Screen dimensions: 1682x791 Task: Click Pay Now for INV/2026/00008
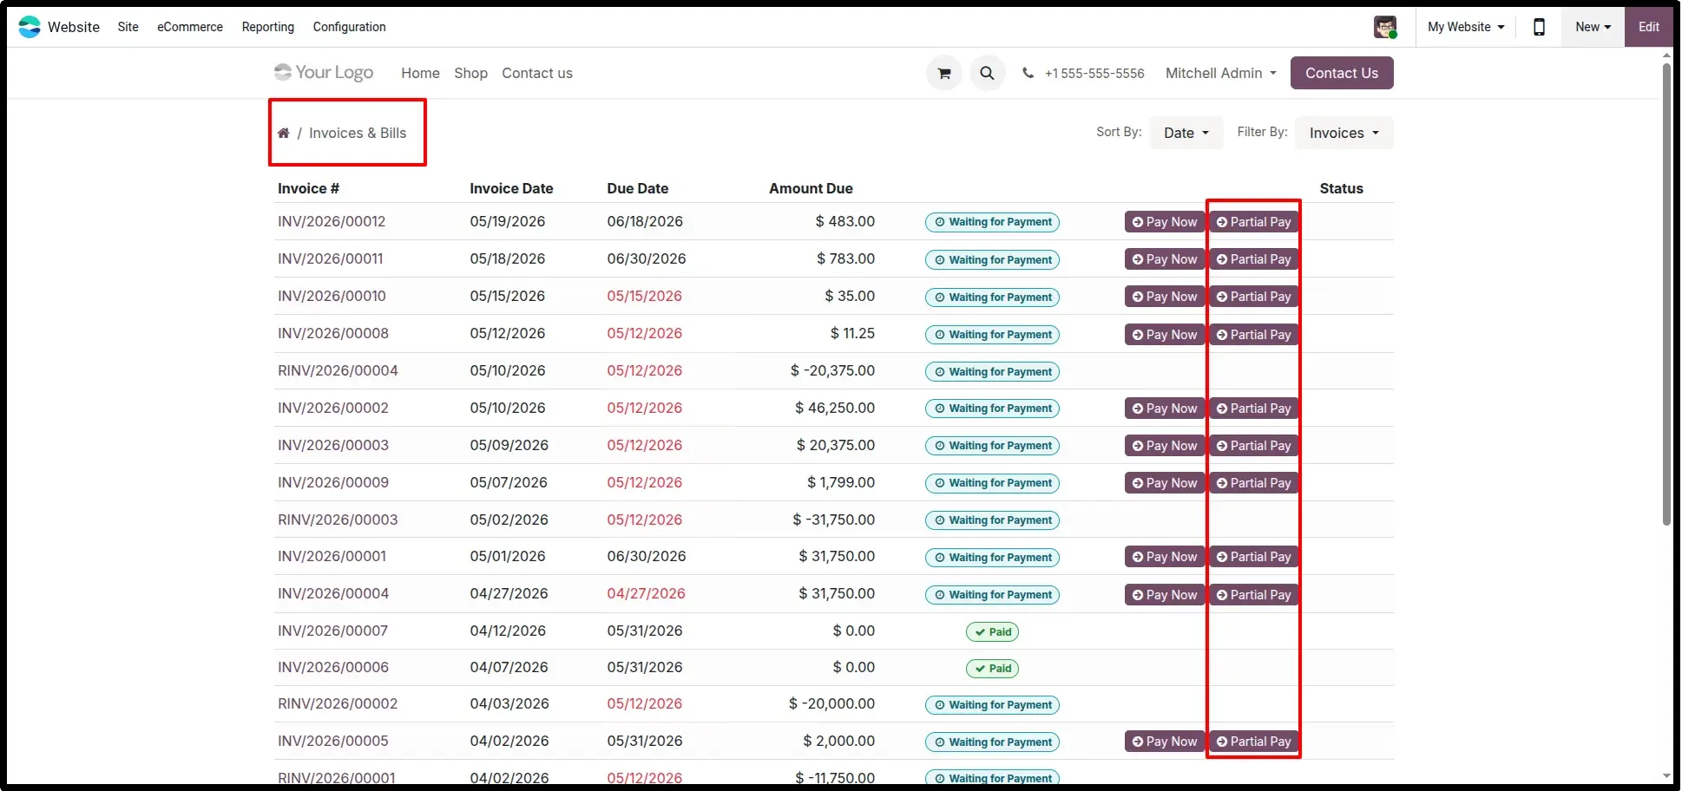[1165, 335]
